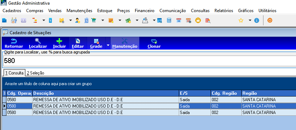Click the bank building dollar icon
Viewport: 296px width, 130px height.
tap(87, 20)
